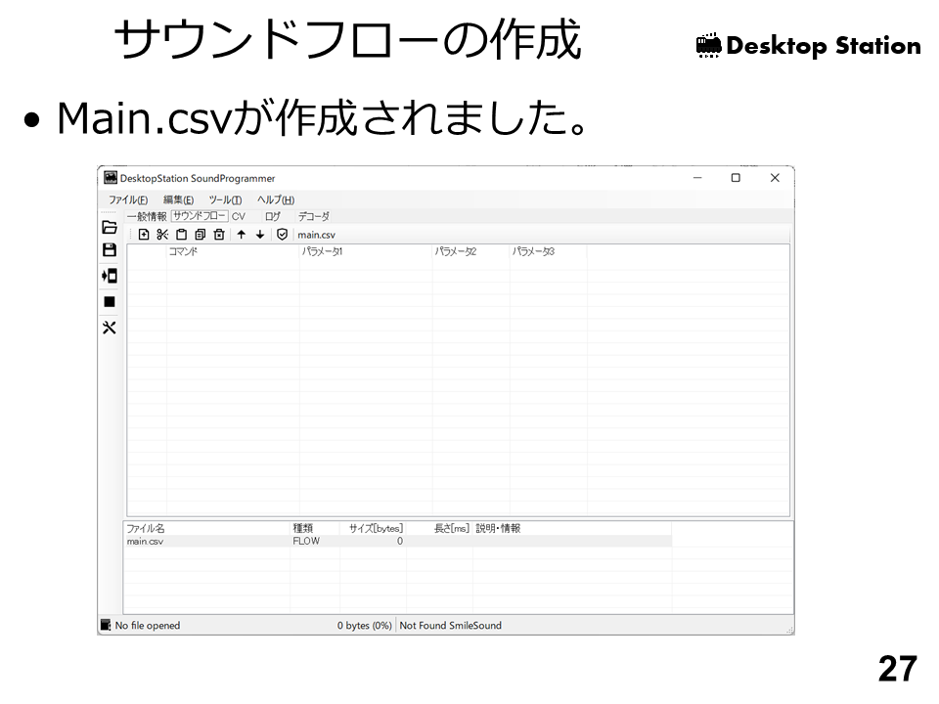Click the コマンド column header

183,251
